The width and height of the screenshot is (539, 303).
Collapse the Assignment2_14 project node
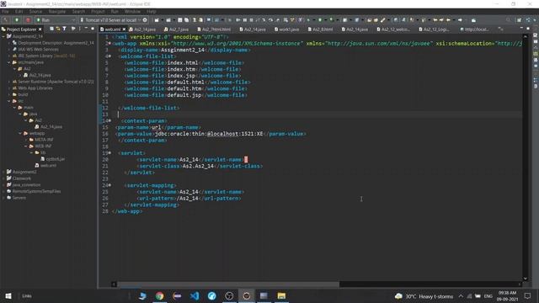tap(3, 36)
